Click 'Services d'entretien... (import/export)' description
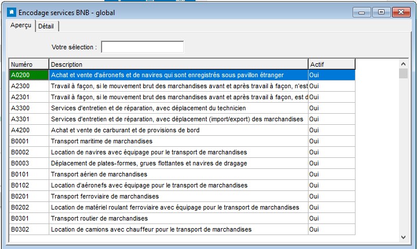Screen dimensions: 417x249 (177, 119)
